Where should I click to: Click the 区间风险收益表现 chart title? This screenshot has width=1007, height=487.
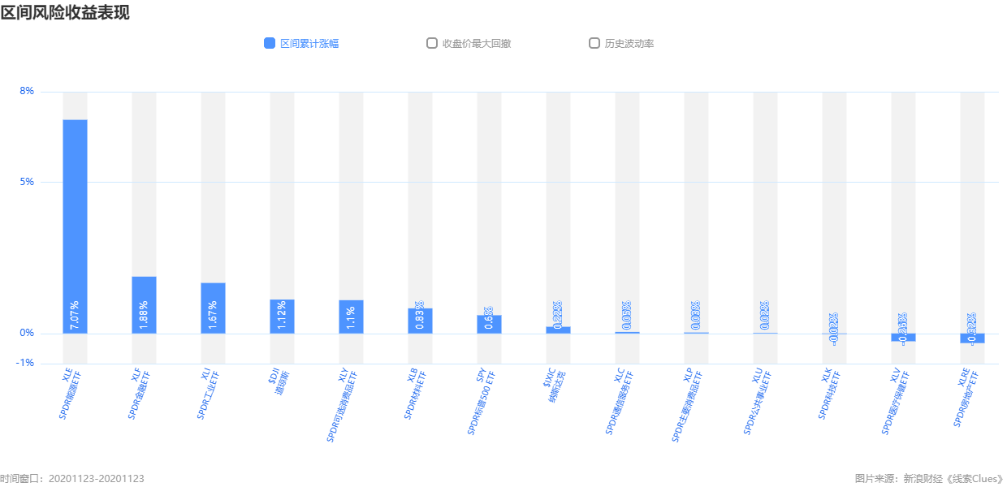tap(65, 12)
